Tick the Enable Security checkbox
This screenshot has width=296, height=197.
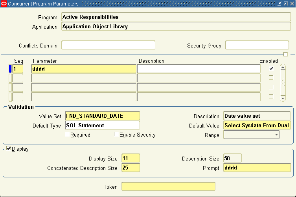(x=116, y=135)
